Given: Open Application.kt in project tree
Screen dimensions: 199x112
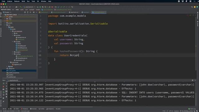Looking at the screenshot, I should point(19,60).
